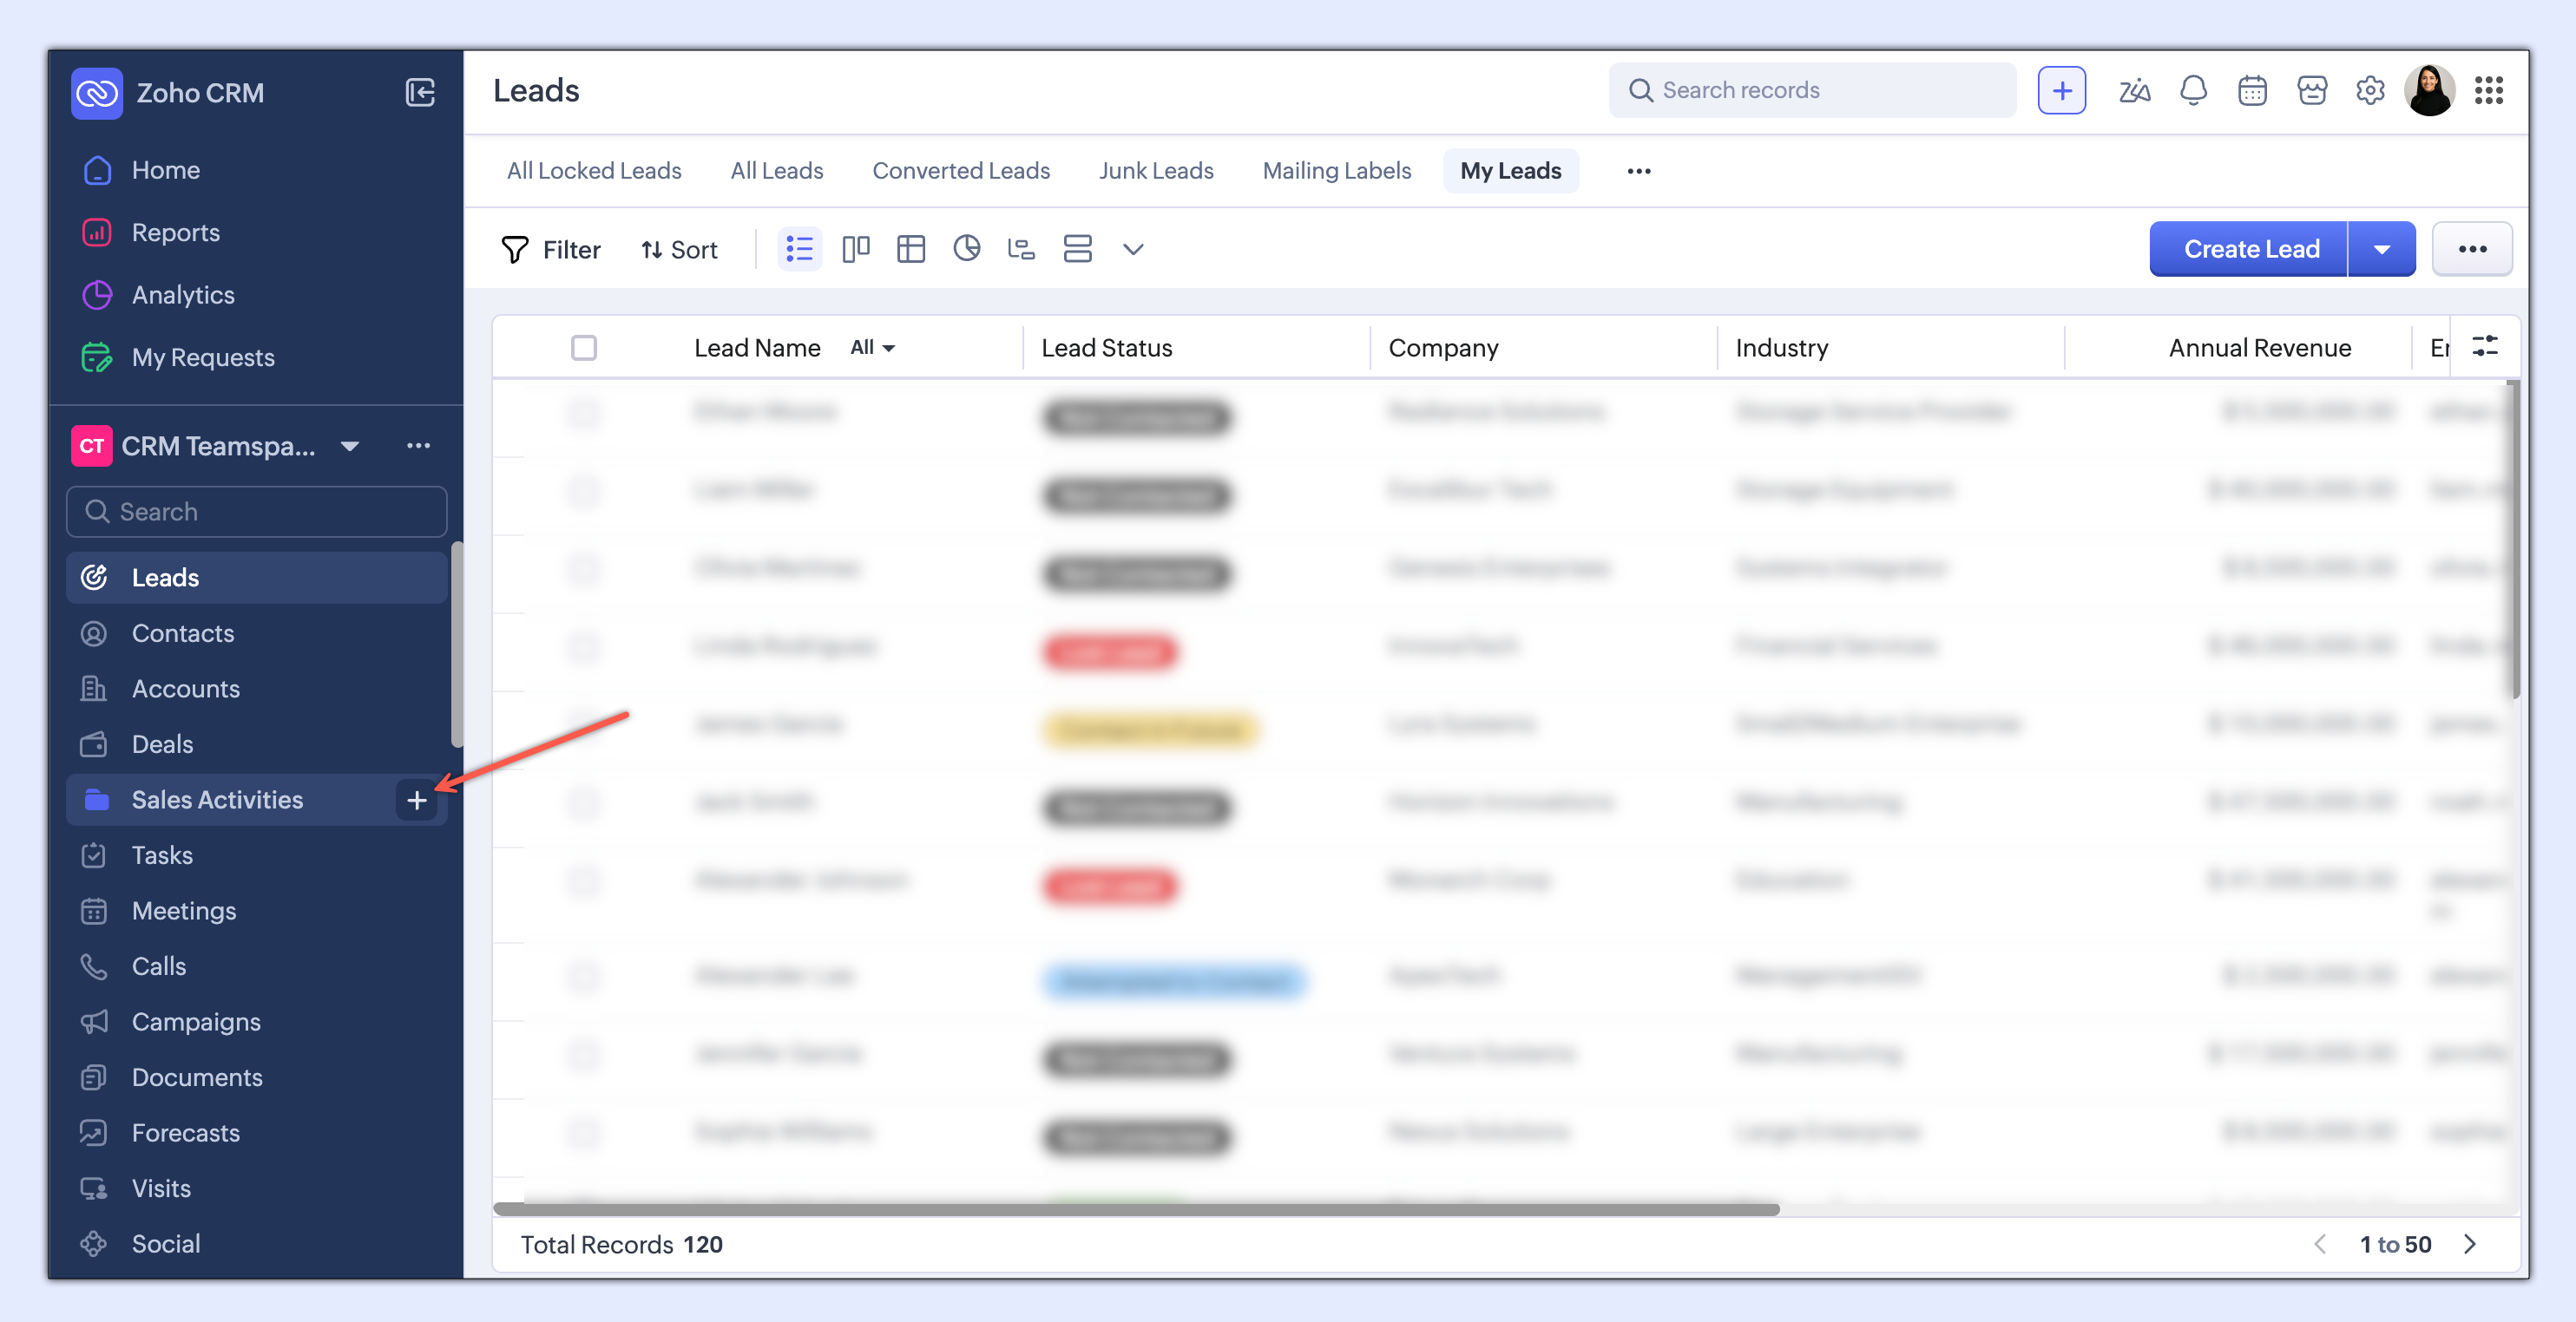Open the Lead Name All dropdown

coord(872,348)
